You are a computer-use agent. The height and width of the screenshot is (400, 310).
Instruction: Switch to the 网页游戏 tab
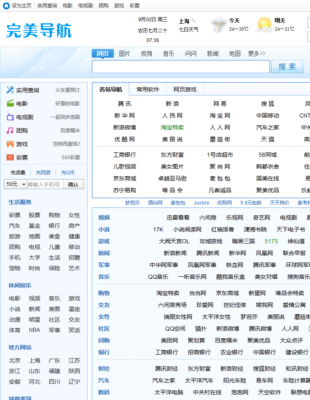(x=185, y=89)
